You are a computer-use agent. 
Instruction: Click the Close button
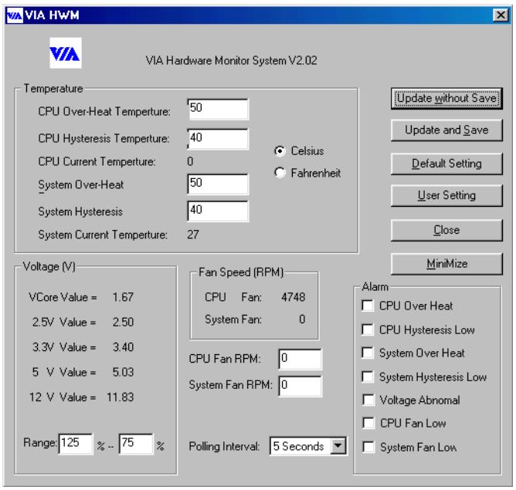tap(446, 230)
